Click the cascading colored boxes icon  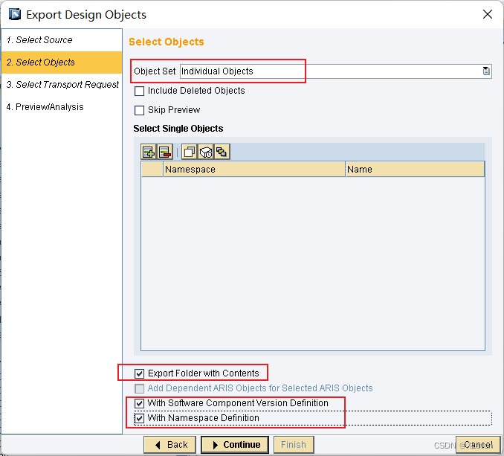[x=222, y=152]
